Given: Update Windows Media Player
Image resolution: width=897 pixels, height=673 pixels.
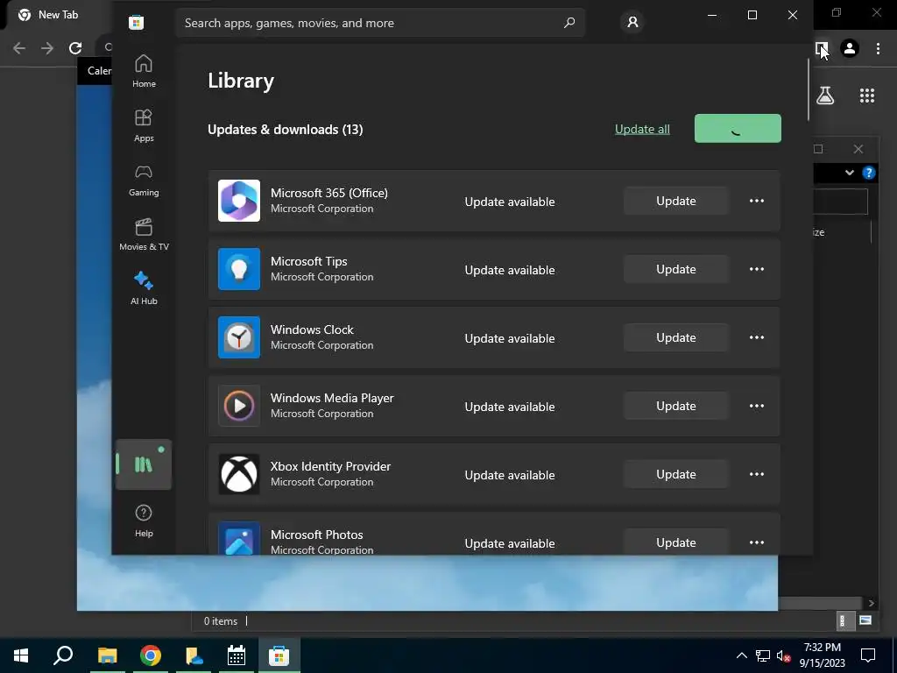Looking at the screenshot, I should click(x=676, y=406).
